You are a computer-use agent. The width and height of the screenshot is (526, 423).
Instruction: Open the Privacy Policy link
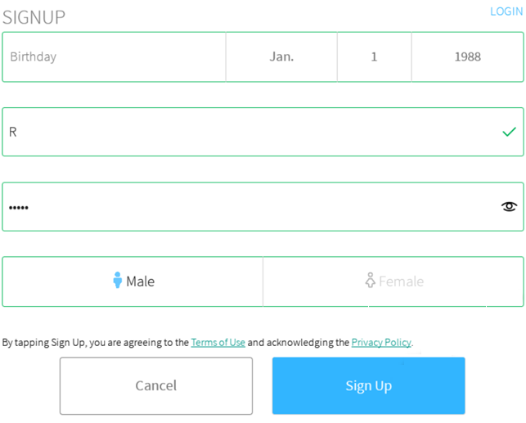click(381, 343)
